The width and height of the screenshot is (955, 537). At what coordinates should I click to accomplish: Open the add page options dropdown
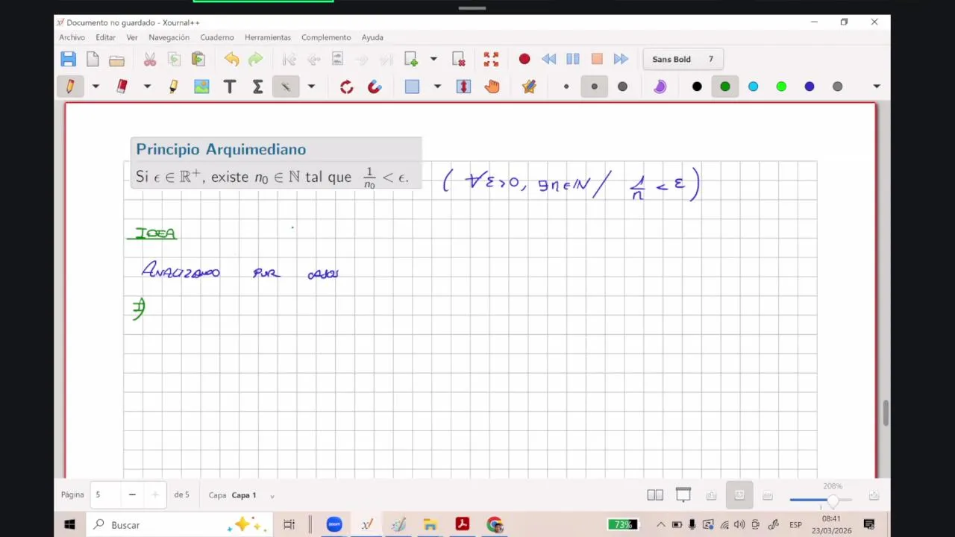(x=433, y=59)
